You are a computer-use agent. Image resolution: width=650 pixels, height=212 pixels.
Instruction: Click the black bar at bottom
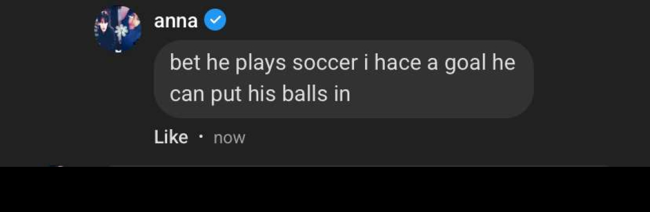(x=325, y=189)
